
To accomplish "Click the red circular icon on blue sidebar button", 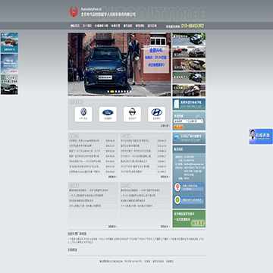I will tap(177, 187).
